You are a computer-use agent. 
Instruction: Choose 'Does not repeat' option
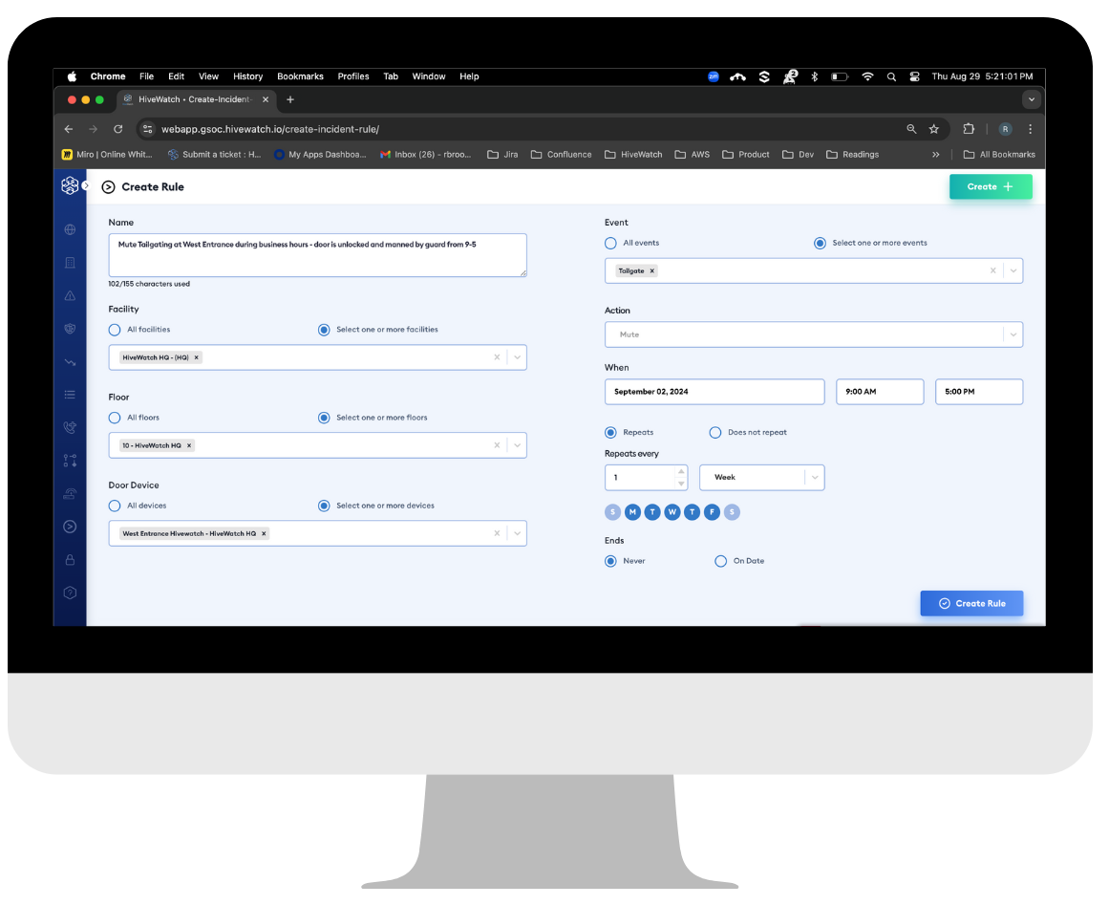(x=715, y=432)
